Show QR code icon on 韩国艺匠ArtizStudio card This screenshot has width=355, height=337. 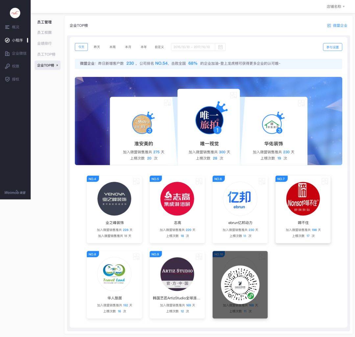tap(199, 256)
